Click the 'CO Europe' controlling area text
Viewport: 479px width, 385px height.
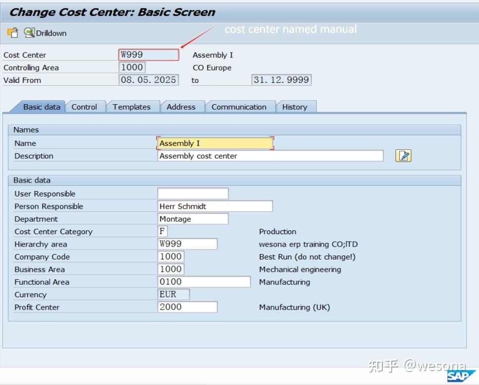coord(212,67)
